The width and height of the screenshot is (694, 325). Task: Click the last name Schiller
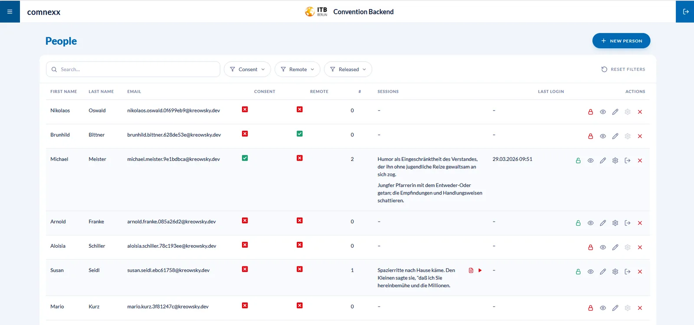pyautogui.click(x=97, y=246)
